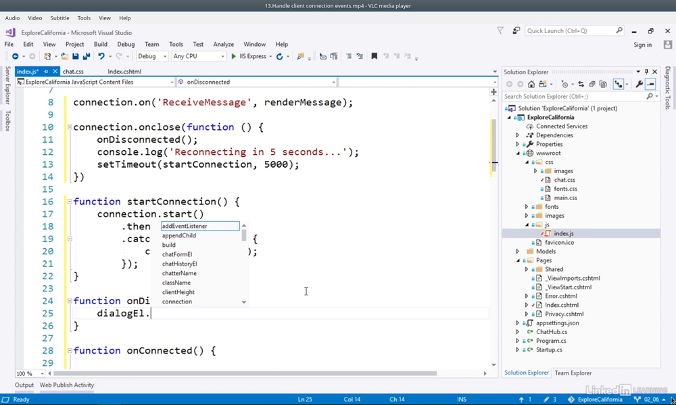Switch to the Index.cshtml editor tab
Viewport: 676px width, 405px height.
(x=124, y=72)
